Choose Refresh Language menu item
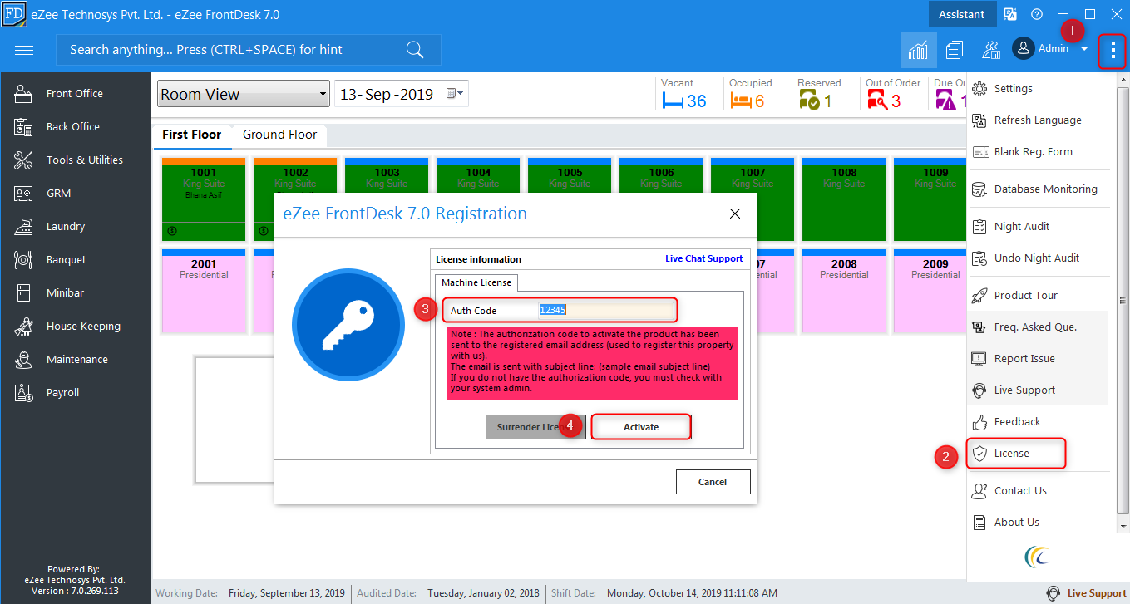 [x=1039, y=120]
